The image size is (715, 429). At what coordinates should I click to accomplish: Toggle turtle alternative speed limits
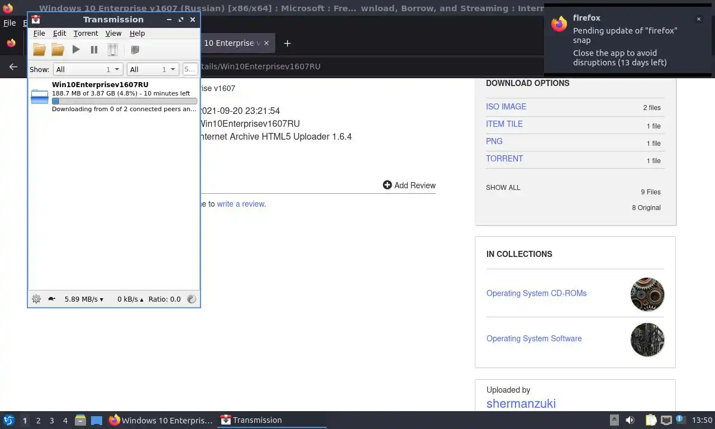click(x=51, y=299)
